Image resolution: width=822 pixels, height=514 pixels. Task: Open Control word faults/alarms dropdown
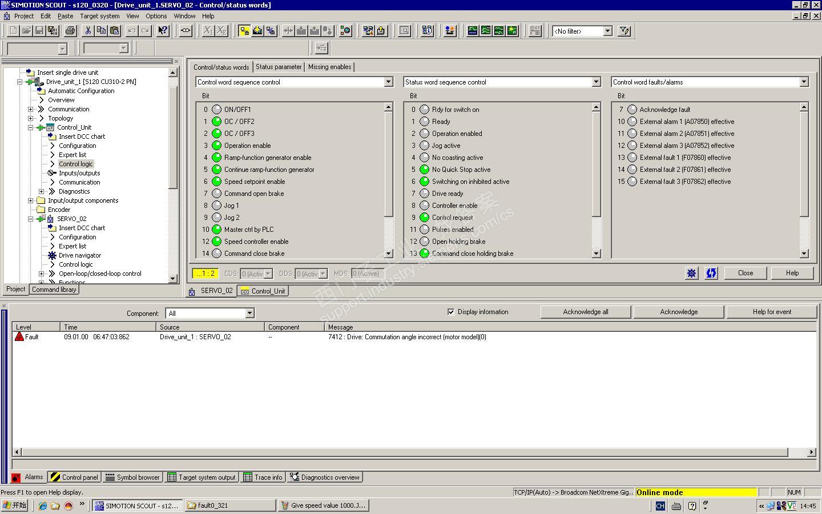pos(804,82)
